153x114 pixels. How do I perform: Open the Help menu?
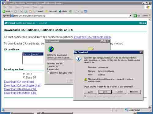[41, 7]
